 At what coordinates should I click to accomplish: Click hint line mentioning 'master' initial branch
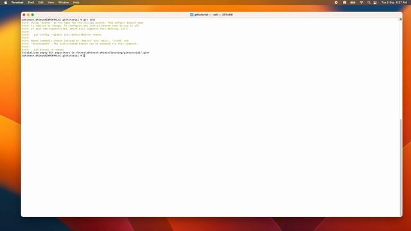[x=83, y=23]
